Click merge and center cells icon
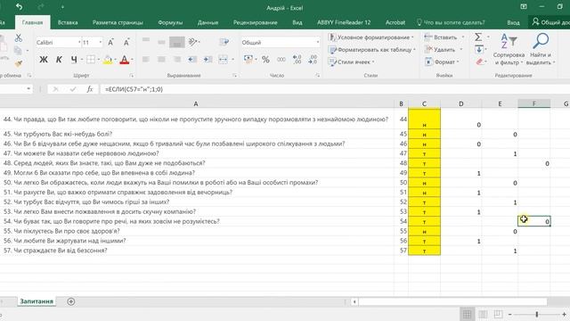The height and width of the screenshot is (321, 570). pyautogui.click(x=224, y=60)
